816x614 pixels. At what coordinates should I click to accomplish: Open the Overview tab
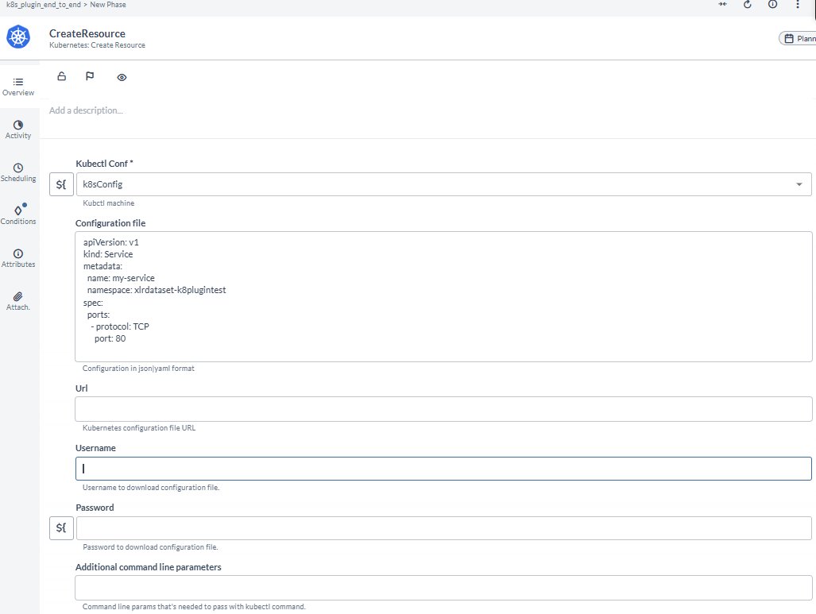tap(18, 87)
